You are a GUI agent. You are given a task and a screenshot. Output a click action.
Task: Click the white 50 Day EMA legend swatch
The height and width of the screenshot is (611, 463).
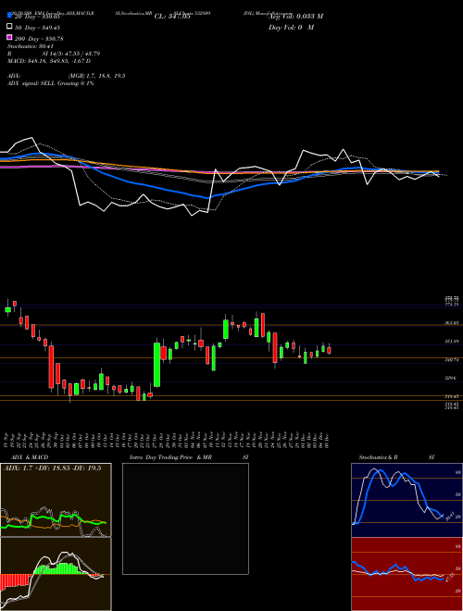click(9, 27)
